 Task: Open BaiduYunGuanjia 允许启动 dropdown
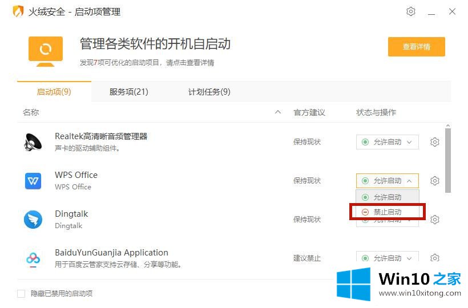[x=387, y=257]
